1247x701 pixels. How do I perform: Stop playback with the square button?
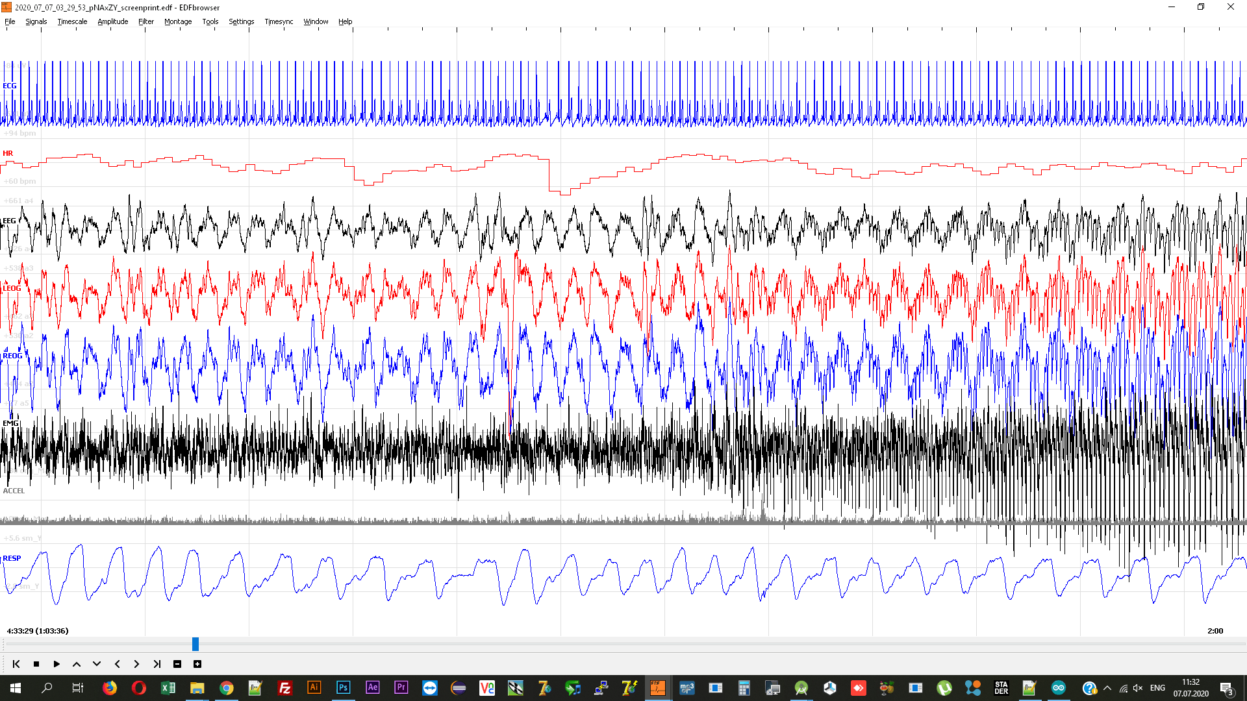coord(36,664)
